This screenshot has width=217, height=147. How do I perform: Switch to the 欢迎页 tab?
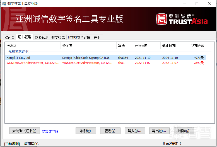coord(9,37)
